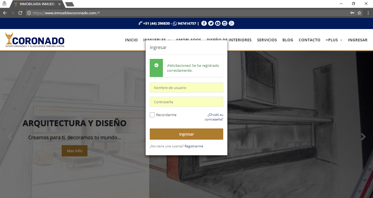This screenshot has height=198, width=373.
Task: Open the YouTube social icon
Action: coord(218,23)
